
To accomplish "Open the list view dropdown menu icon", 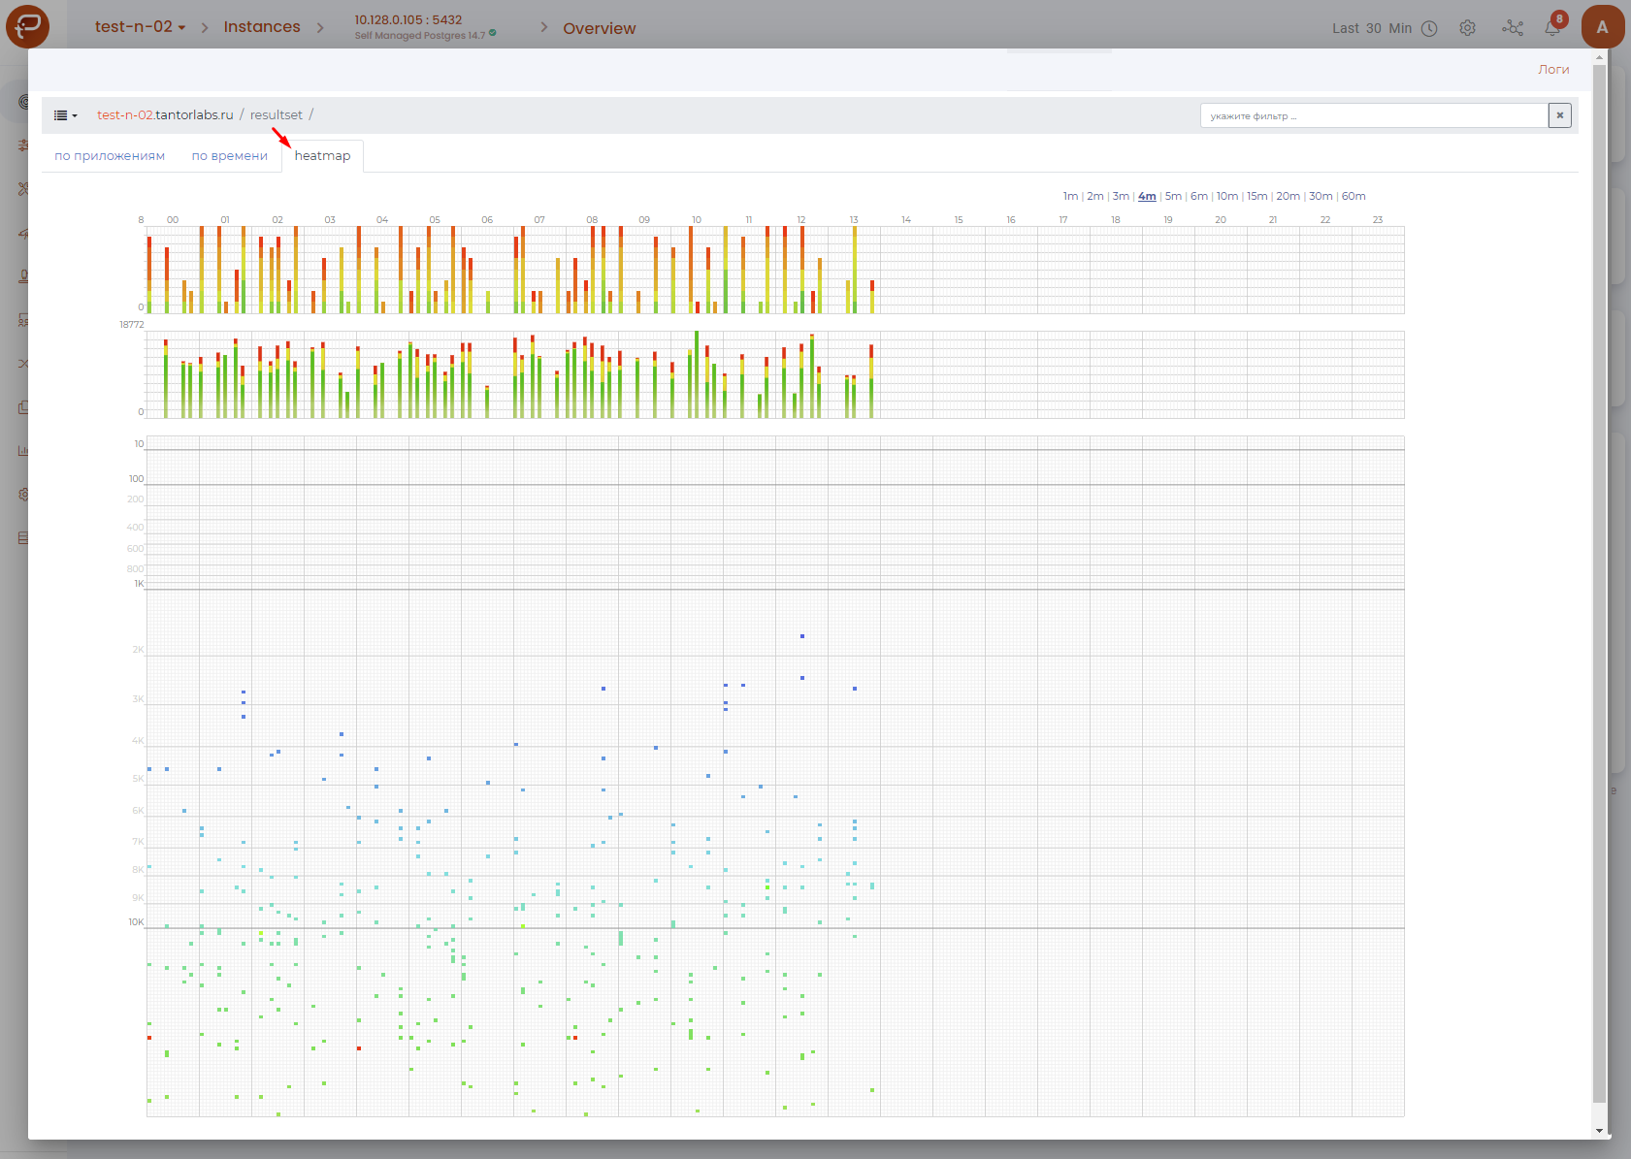I will click(65, 115).
